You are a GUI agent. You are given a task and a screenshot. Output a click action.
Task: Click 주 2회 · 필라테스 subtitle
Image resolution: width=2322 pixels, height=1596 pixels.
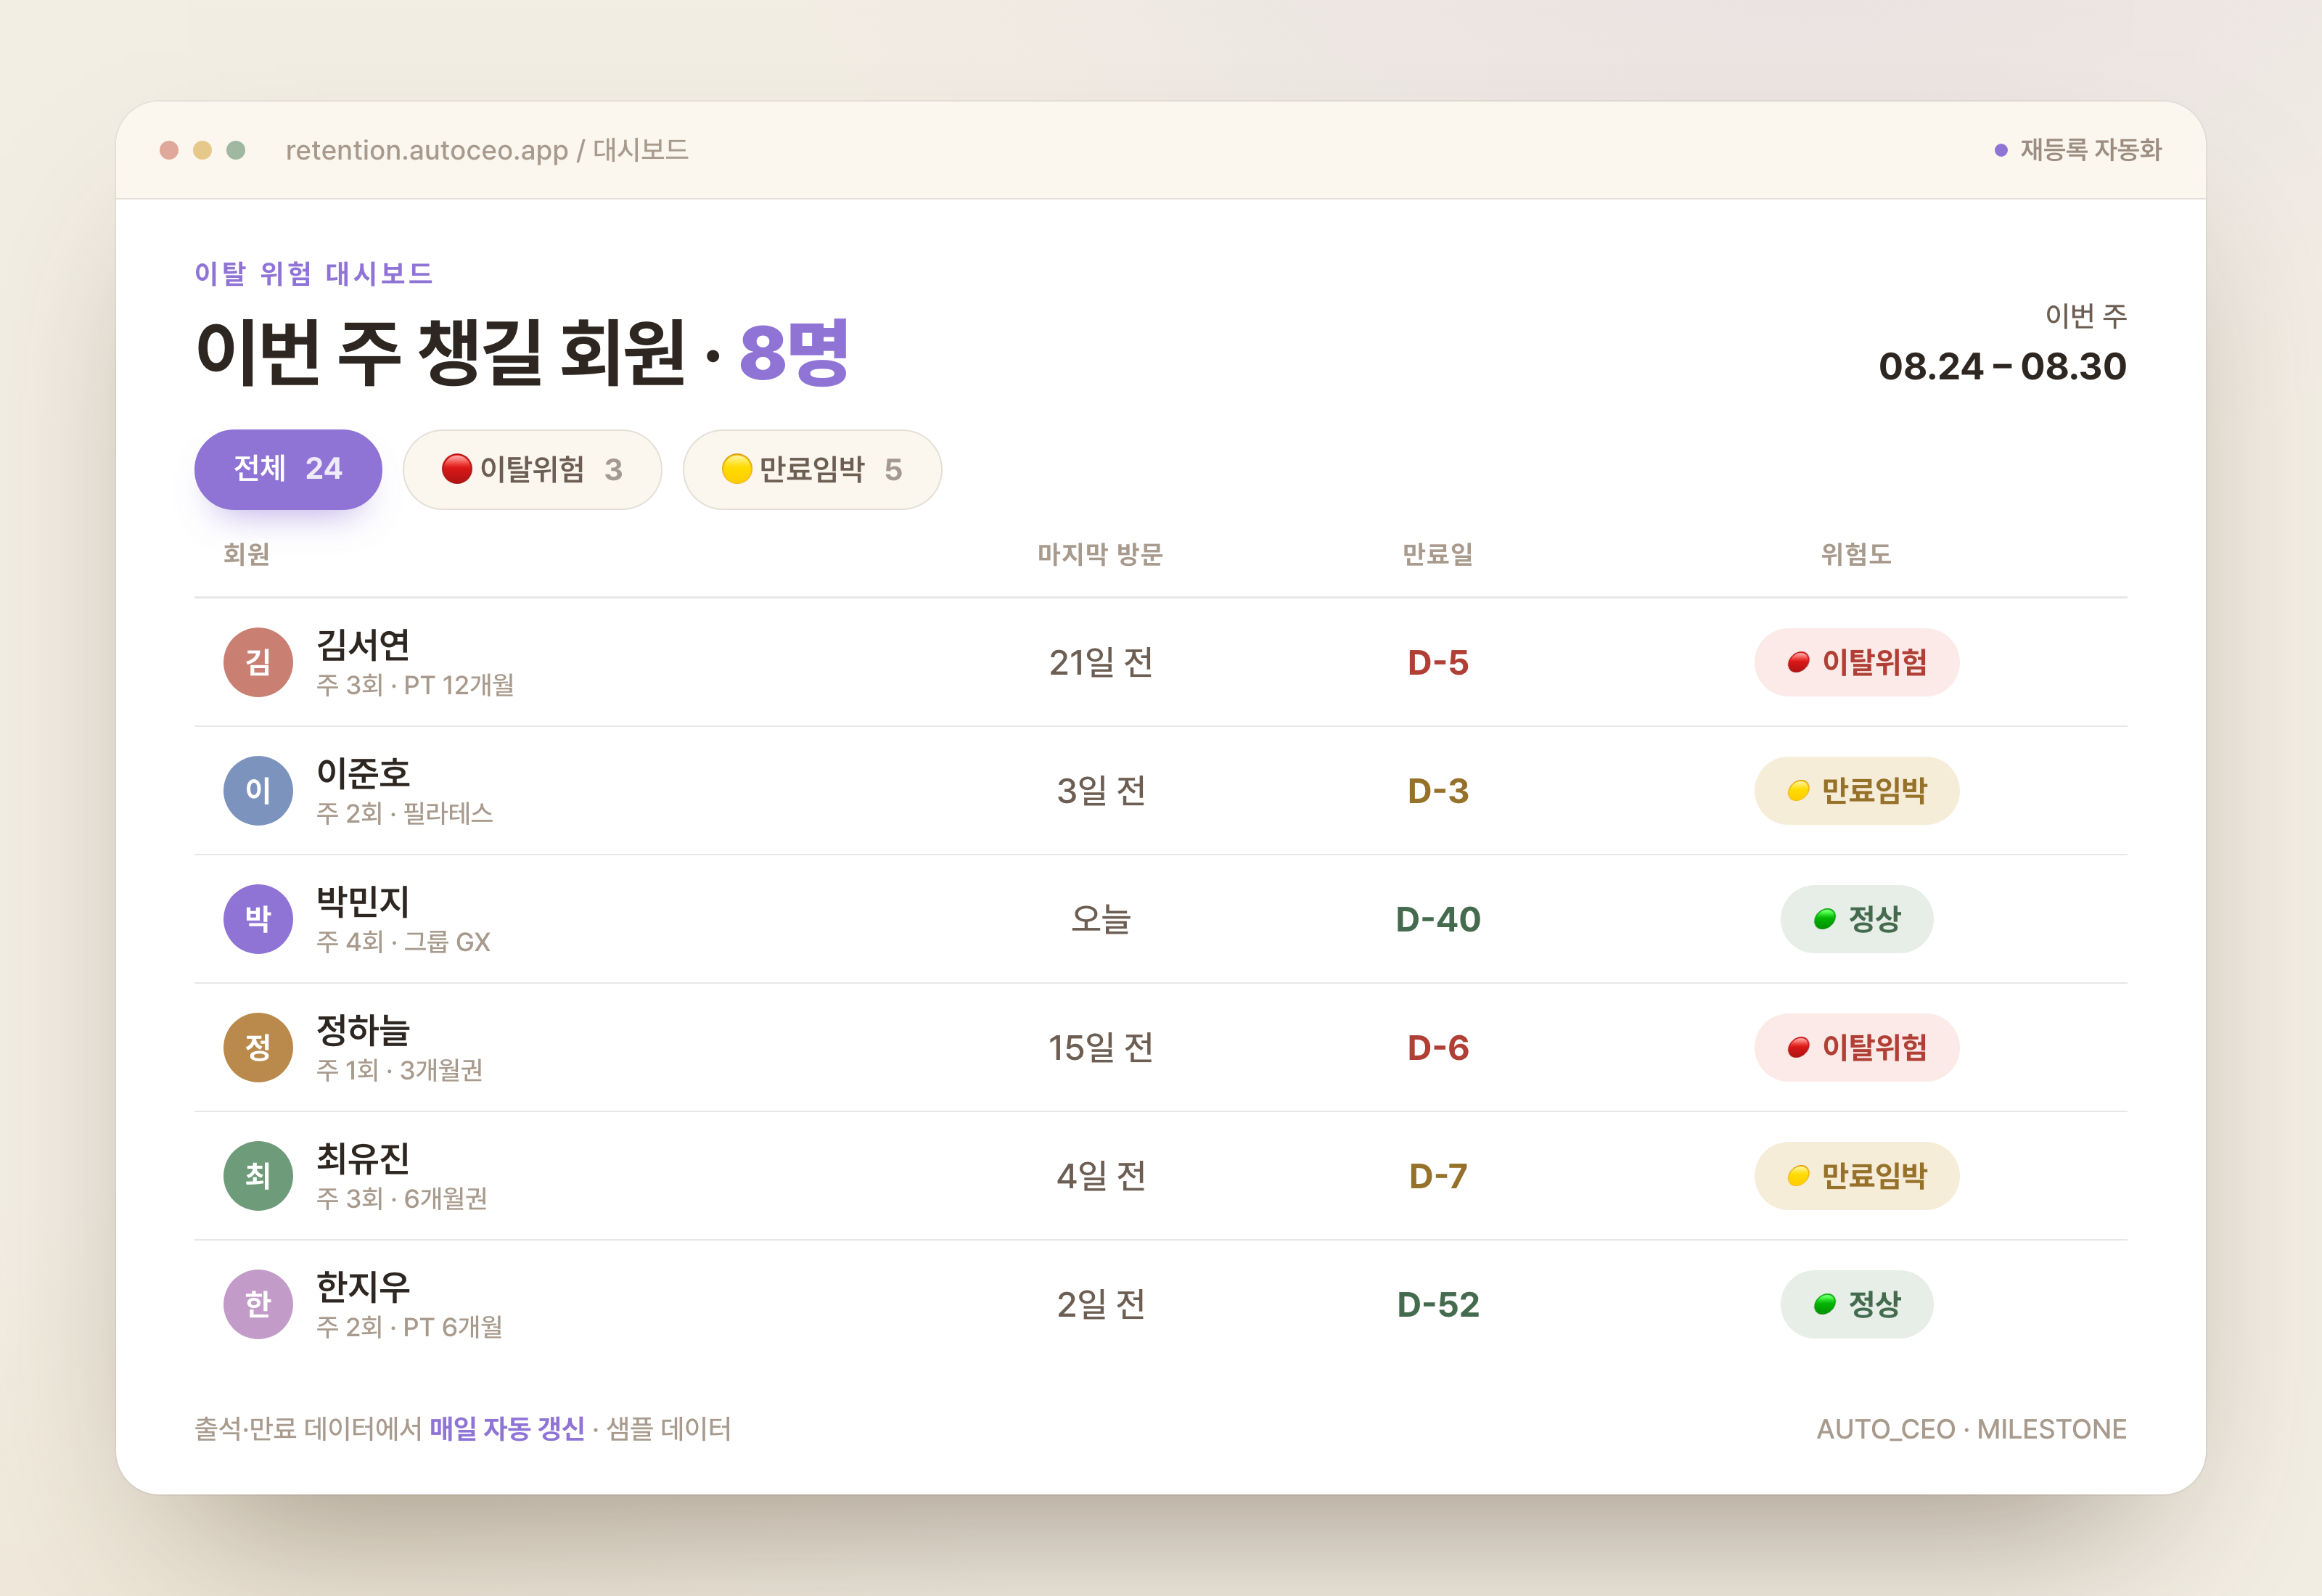[x=405, y=813]
